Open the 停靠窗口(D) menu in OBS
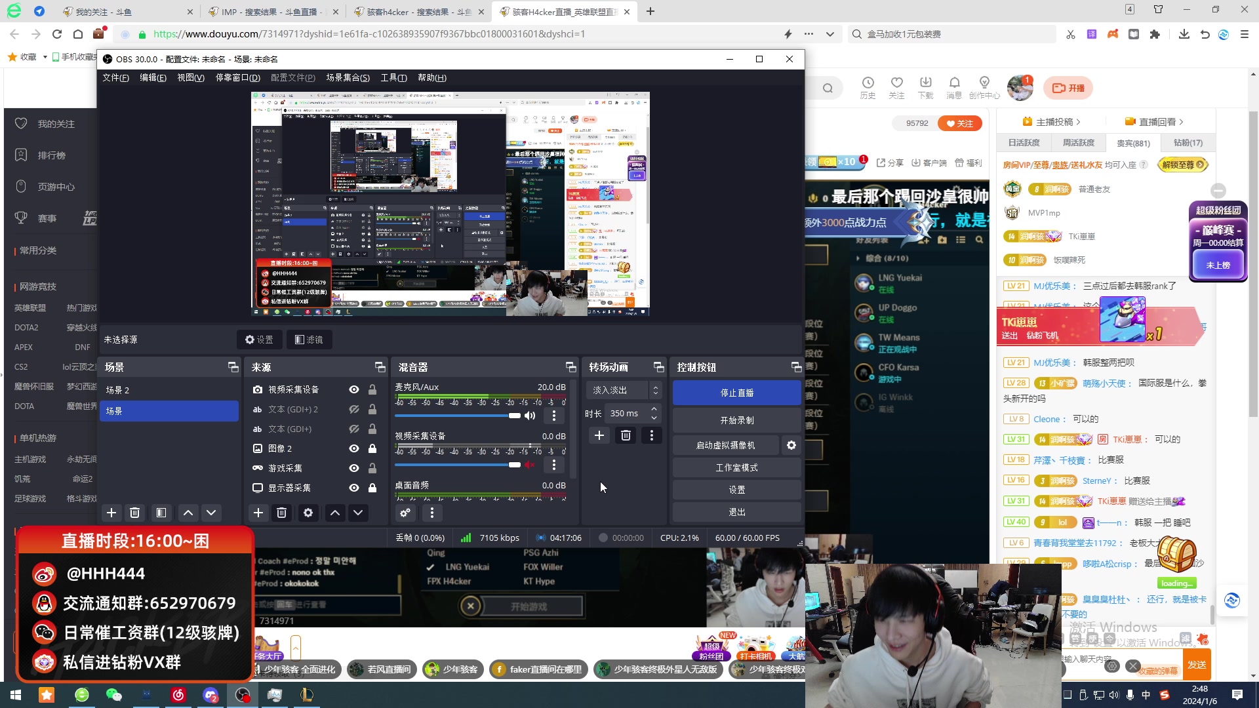This screenshot has height=708, width=1259. [x=238, y=77]
